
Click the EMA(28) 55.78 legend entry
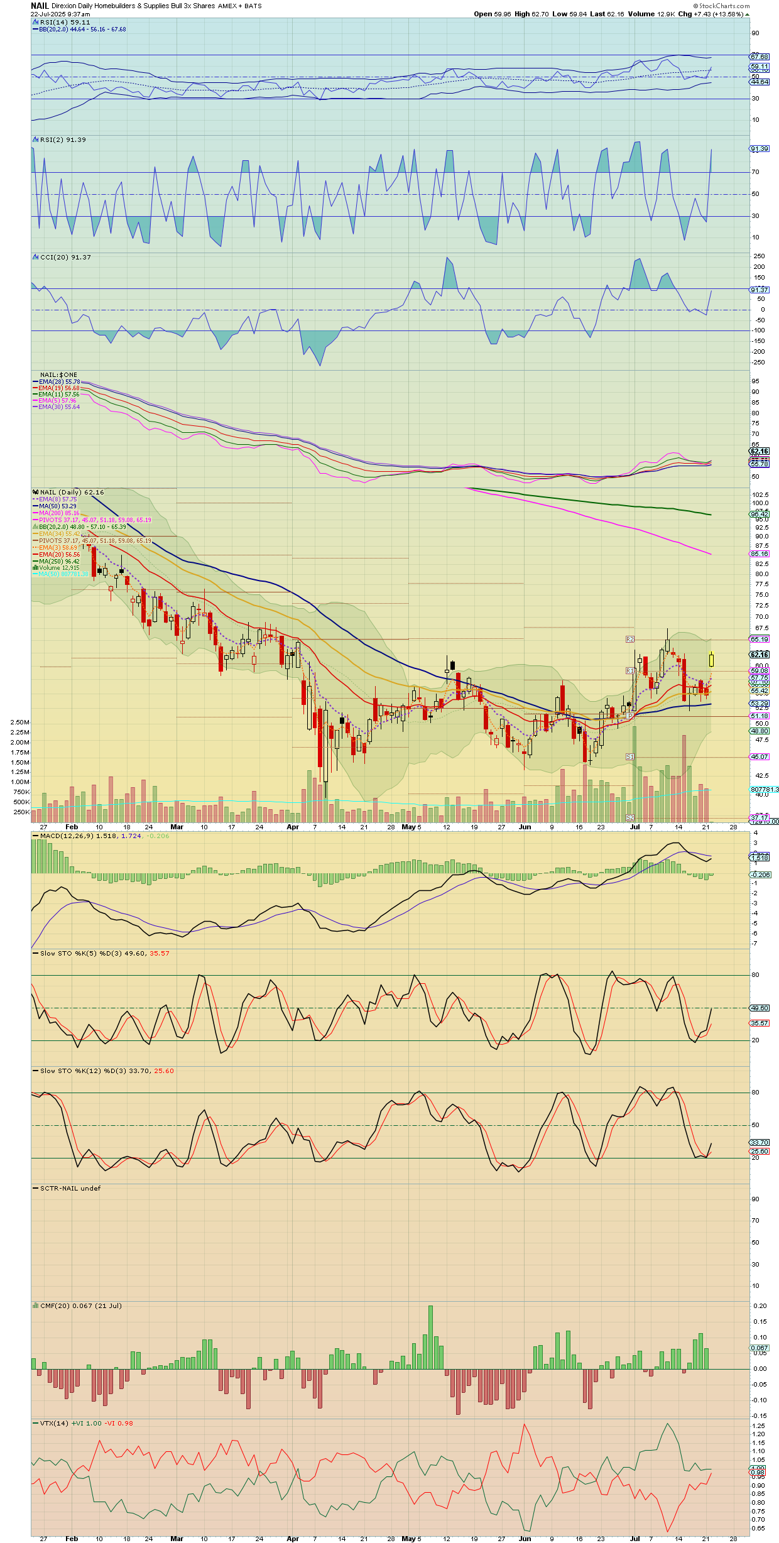click(x=57, y=381)
